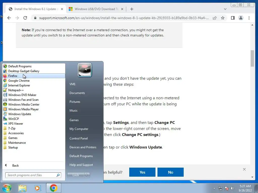Open Firefox from the Start menu

34,76
